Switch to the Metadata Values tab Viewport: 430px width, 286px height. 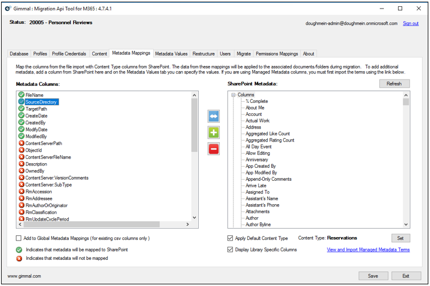[x=171, y=54]
